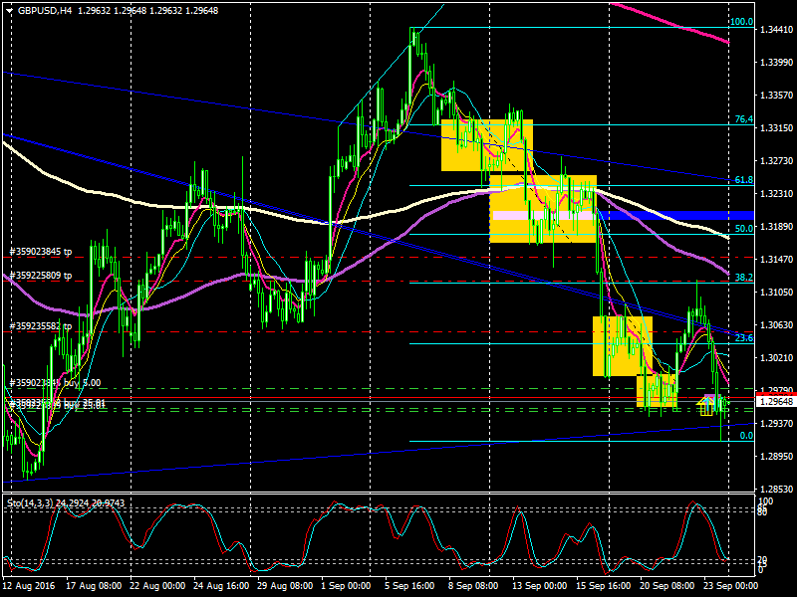Click the 15 Sep 16:00 date label
This screenshot has height=597, width=797.
604,586
